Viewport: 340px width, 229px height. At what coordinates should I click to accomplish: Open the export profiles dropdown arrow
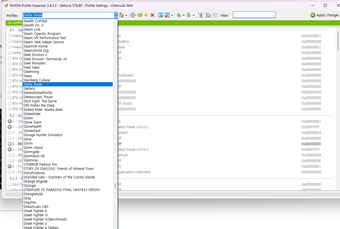(184, 15)
